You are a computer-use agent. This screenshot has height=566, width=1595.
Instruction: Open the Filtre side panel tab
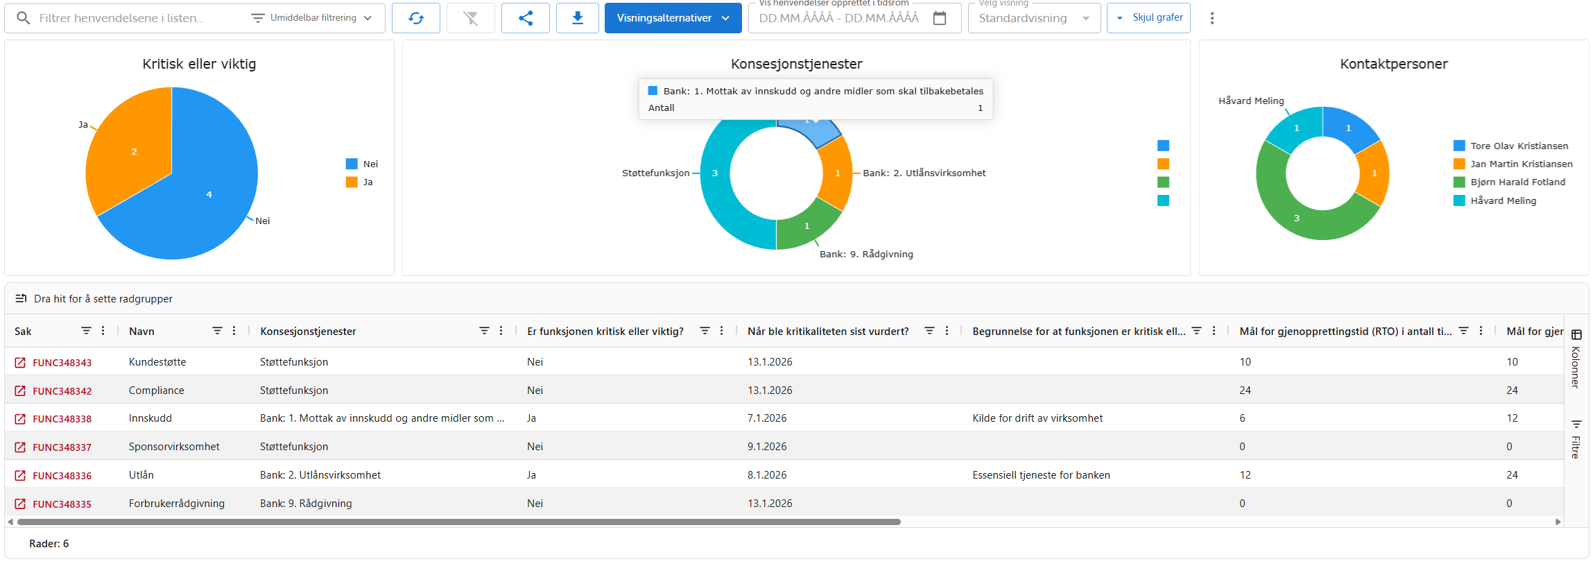[x=1576, y=439]
